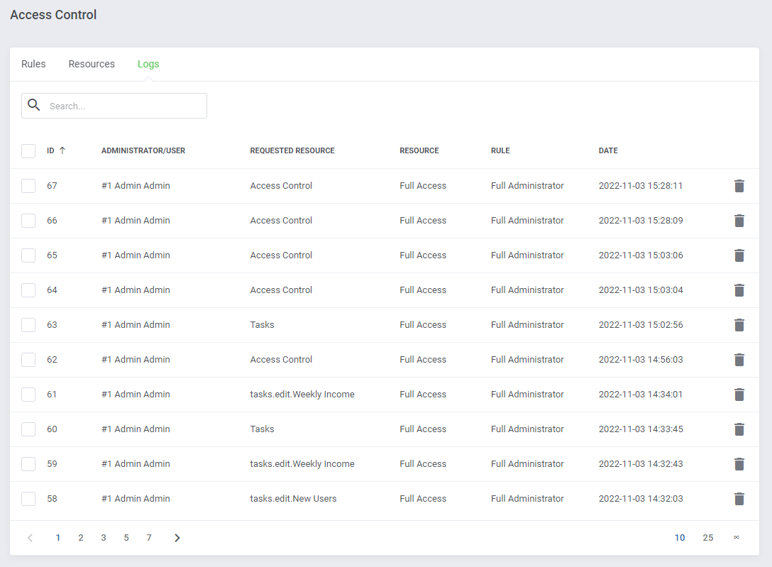Click date 2022-11-03 15:28:11
This screenshot has width=772, height=567.
coord(641,185)
